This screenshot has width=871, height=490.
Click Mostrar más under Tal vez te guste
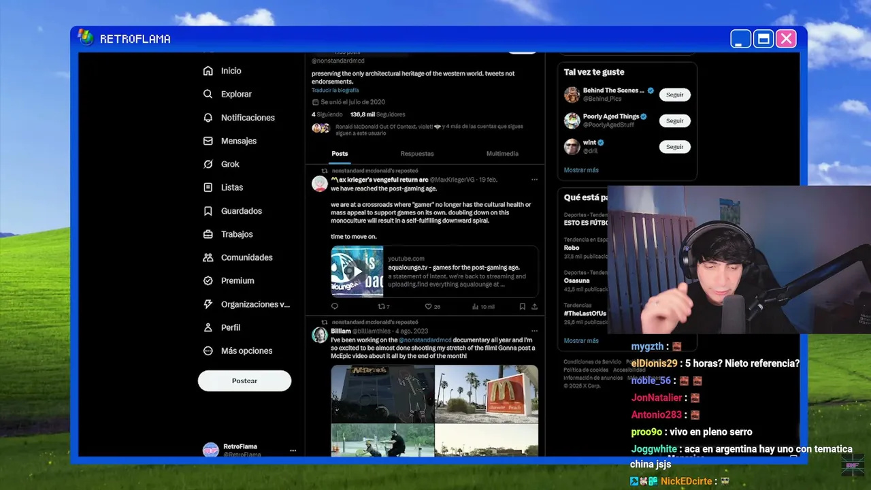(581, 170)
